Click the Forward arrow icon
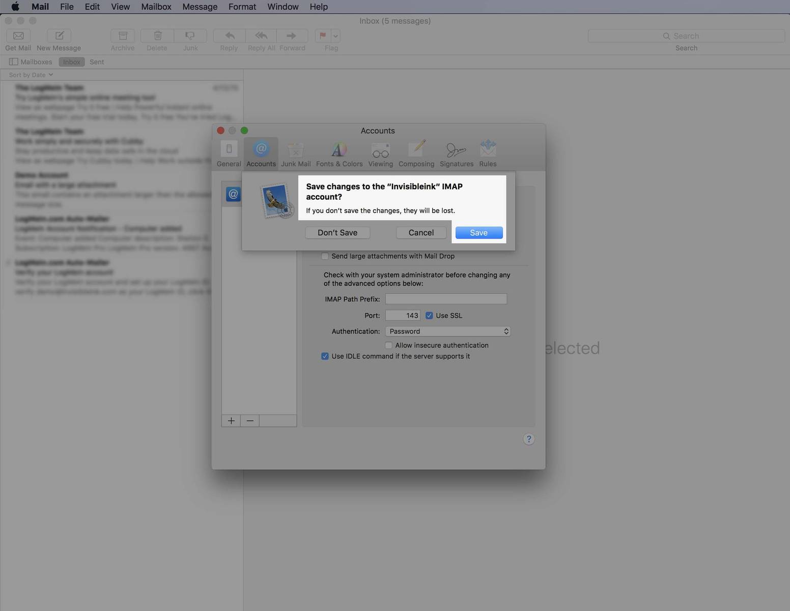Viewport: 790px width, 611px height. coord(292,36)
